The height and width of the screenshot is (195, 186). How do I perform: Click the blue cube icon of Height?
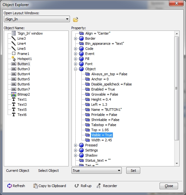(87, 99)
